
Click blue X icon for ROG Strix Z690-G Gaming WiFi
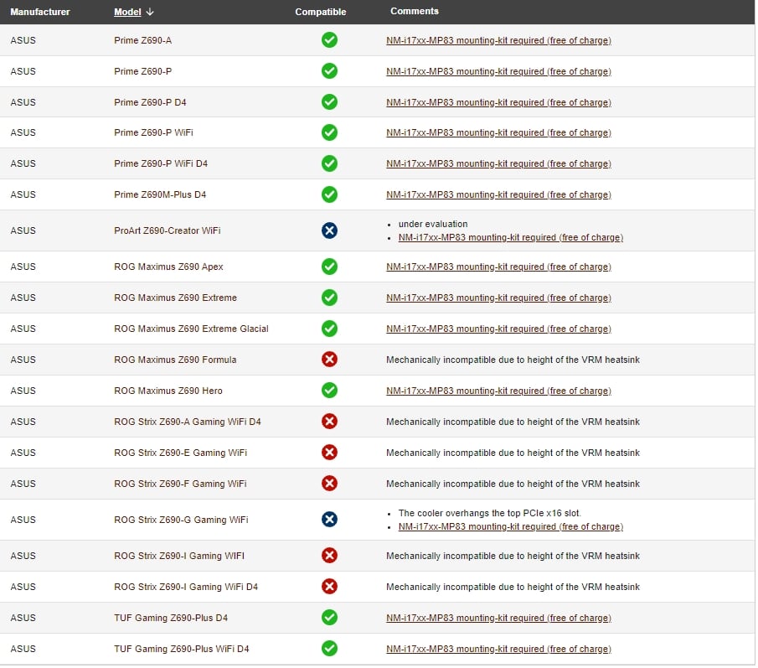point(329,520)
